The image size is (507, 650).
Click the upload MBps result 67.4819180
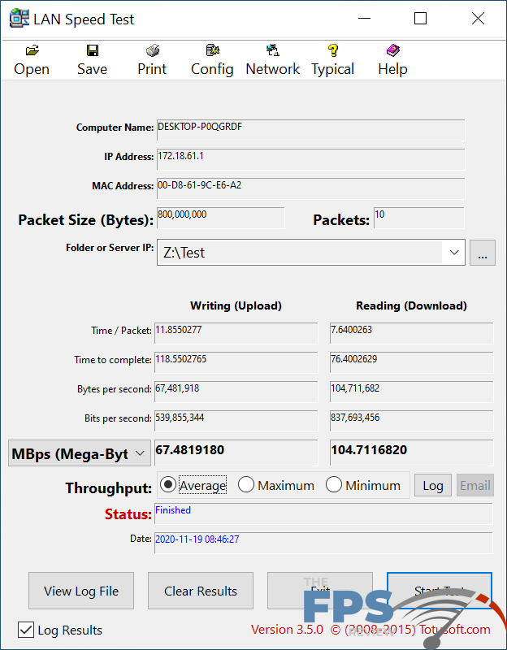(x=236, y=453)
